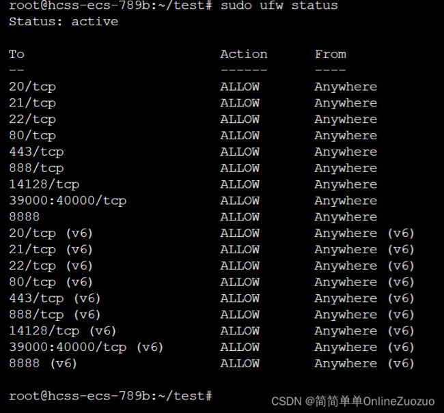Image resolution: width=444 pixels, height=413 pixels.
Task: Click the 8888 (v6) rule entry
Action: (43, 363)
